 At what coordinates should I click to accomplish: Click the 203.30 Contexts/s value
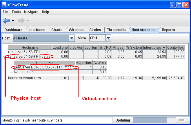pyautogui.click(x=179, y=52)
